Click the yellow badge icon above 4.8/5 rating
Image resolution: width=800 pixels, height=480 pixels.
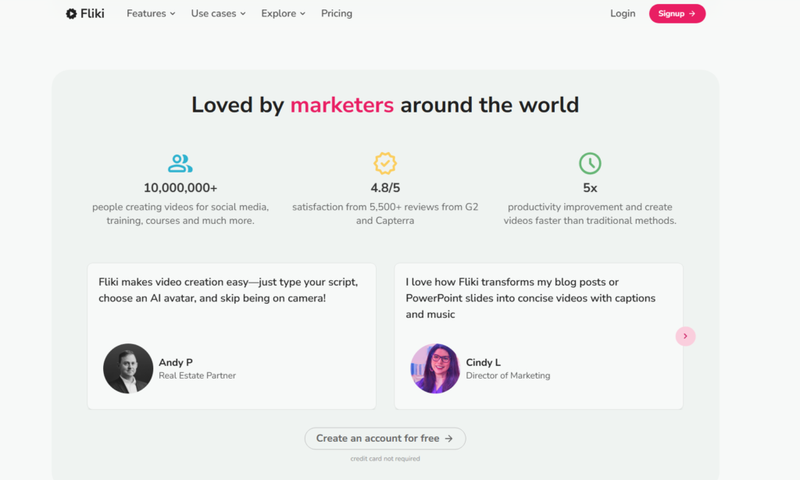tap(385, 163)
